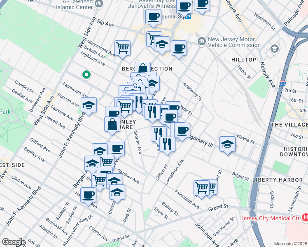Click the 'Monmouth St' street label

click(295, 199)
